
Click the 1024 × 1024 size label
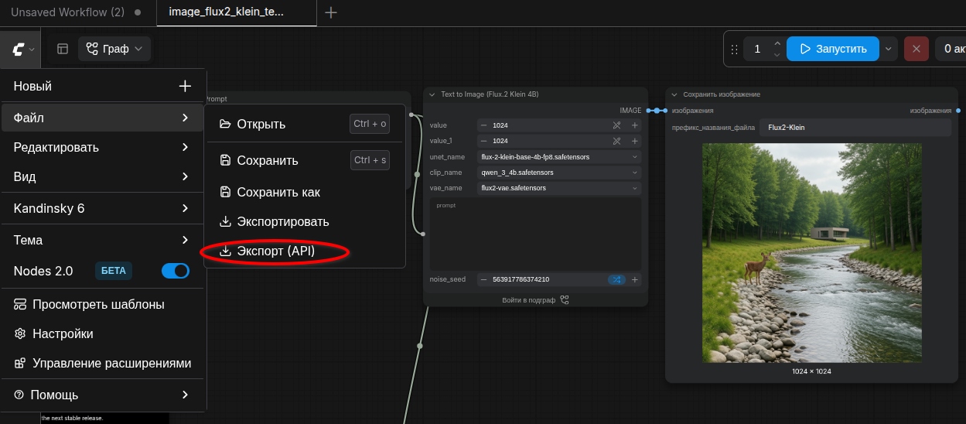tap(811, 371)
